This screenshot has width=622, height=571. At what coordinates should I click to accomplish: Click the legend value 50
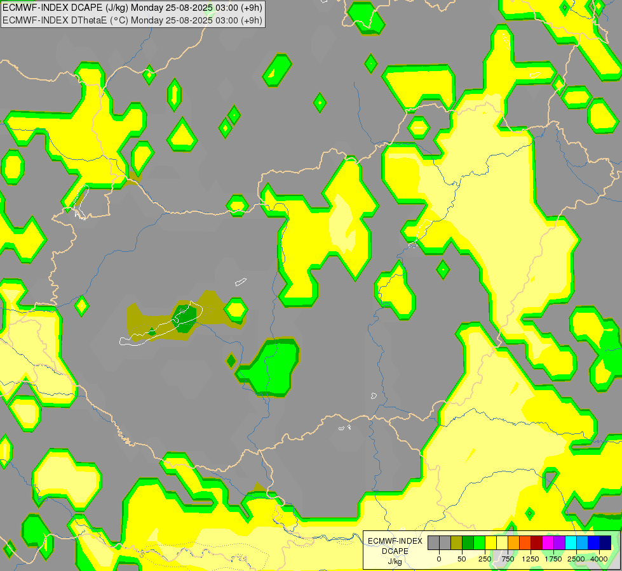click(462, 559)
